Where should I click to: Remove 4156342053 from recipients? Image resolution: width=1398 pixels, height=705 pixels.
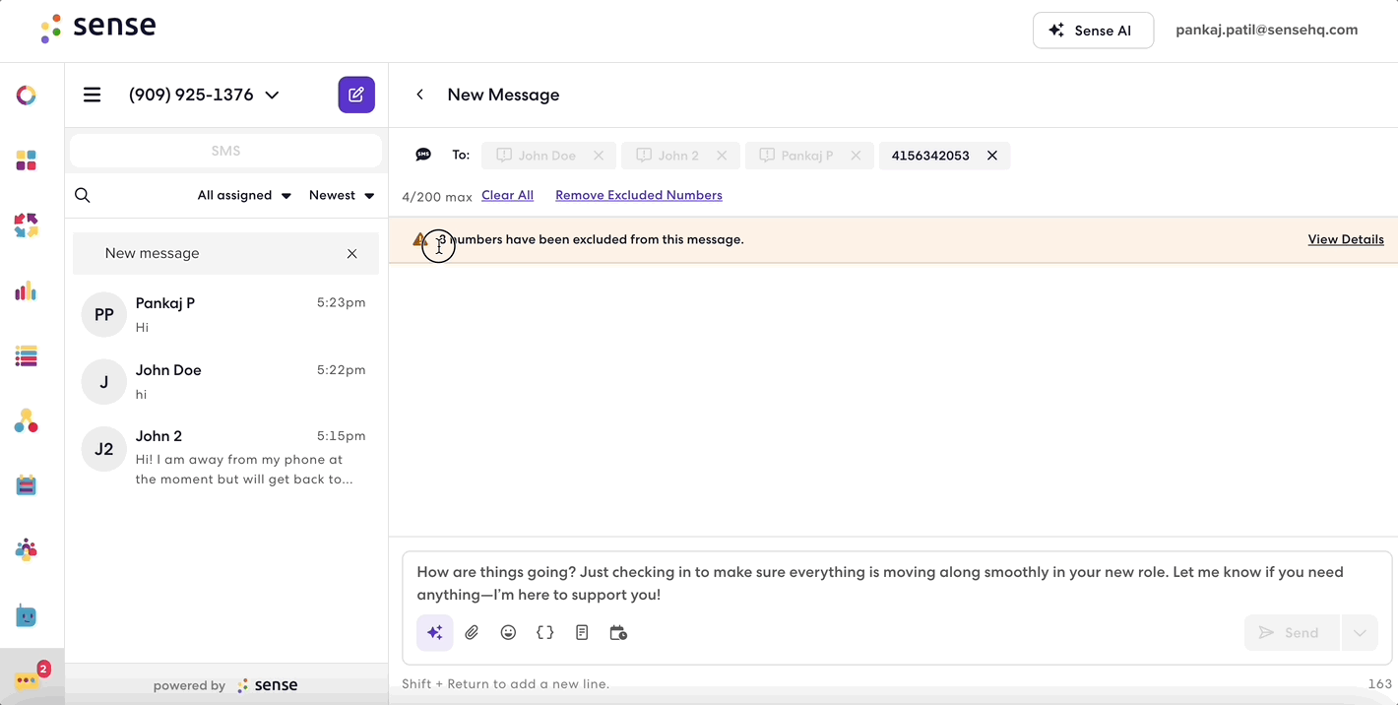pyautogui.click(x=992, y=156)
